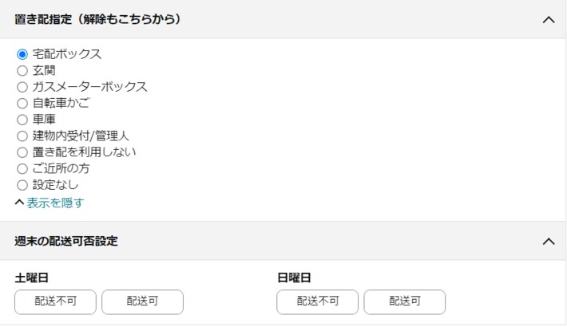This screenshot has height=327, width=567.
Task: Set Sunday to 配送可
Action: pyautogui.click(x=404, y=301)
